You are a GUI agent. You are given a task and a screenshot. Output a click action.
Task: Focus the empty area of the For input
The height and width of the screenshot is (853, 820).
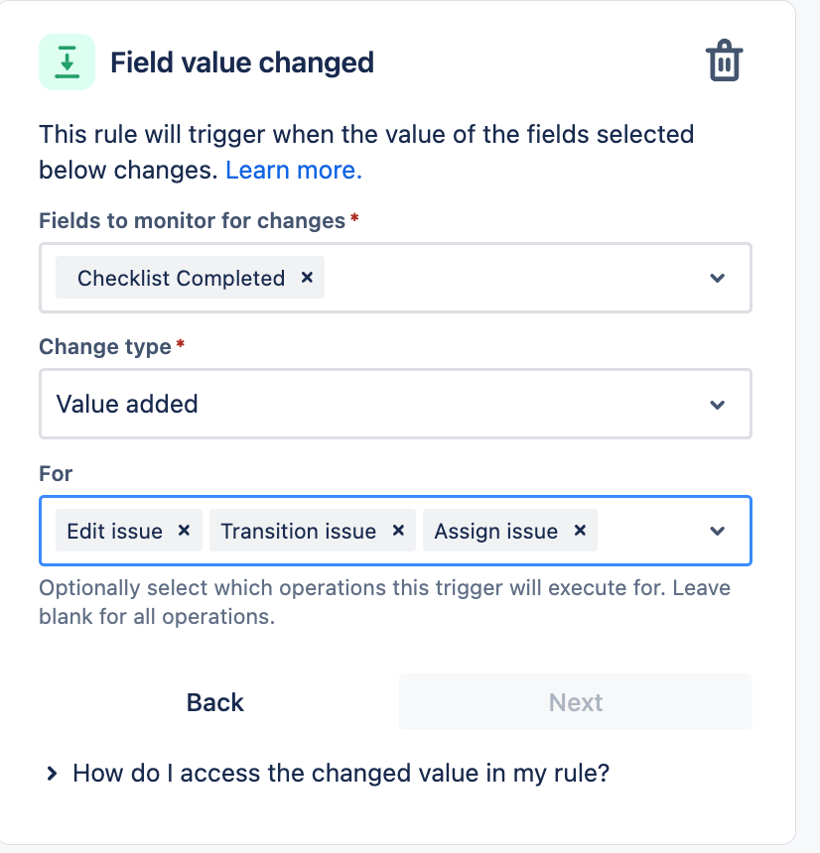(x=650, y=531)
